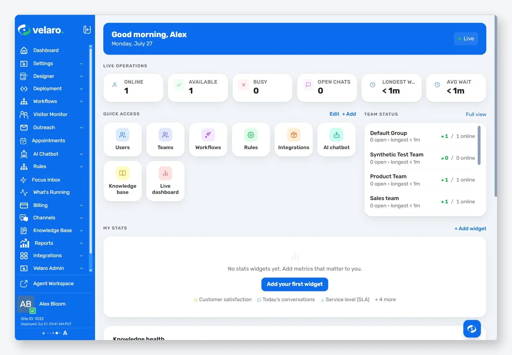Image resolution: width=512 pixels, height=355 pixels.
Task: Click the + 4 more suggestion
Action: (385, 300)
